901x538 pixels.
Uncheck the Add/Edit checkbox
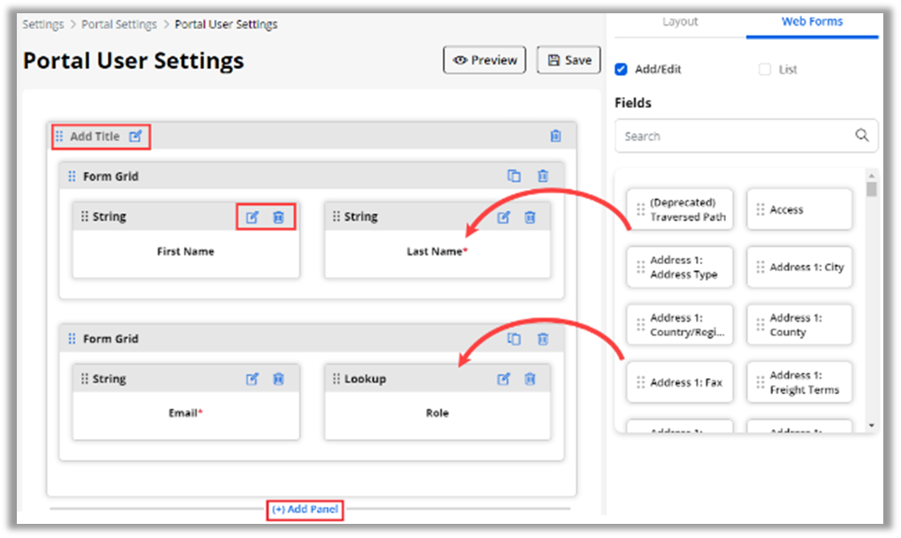coord(621,70)
